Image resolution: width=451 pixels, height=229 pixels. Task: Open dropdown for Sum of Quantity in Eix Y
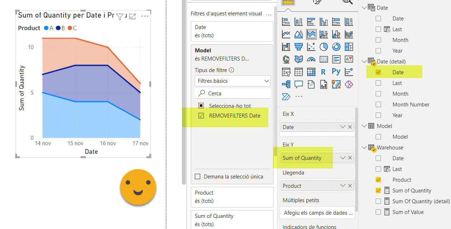coord(343,158)
